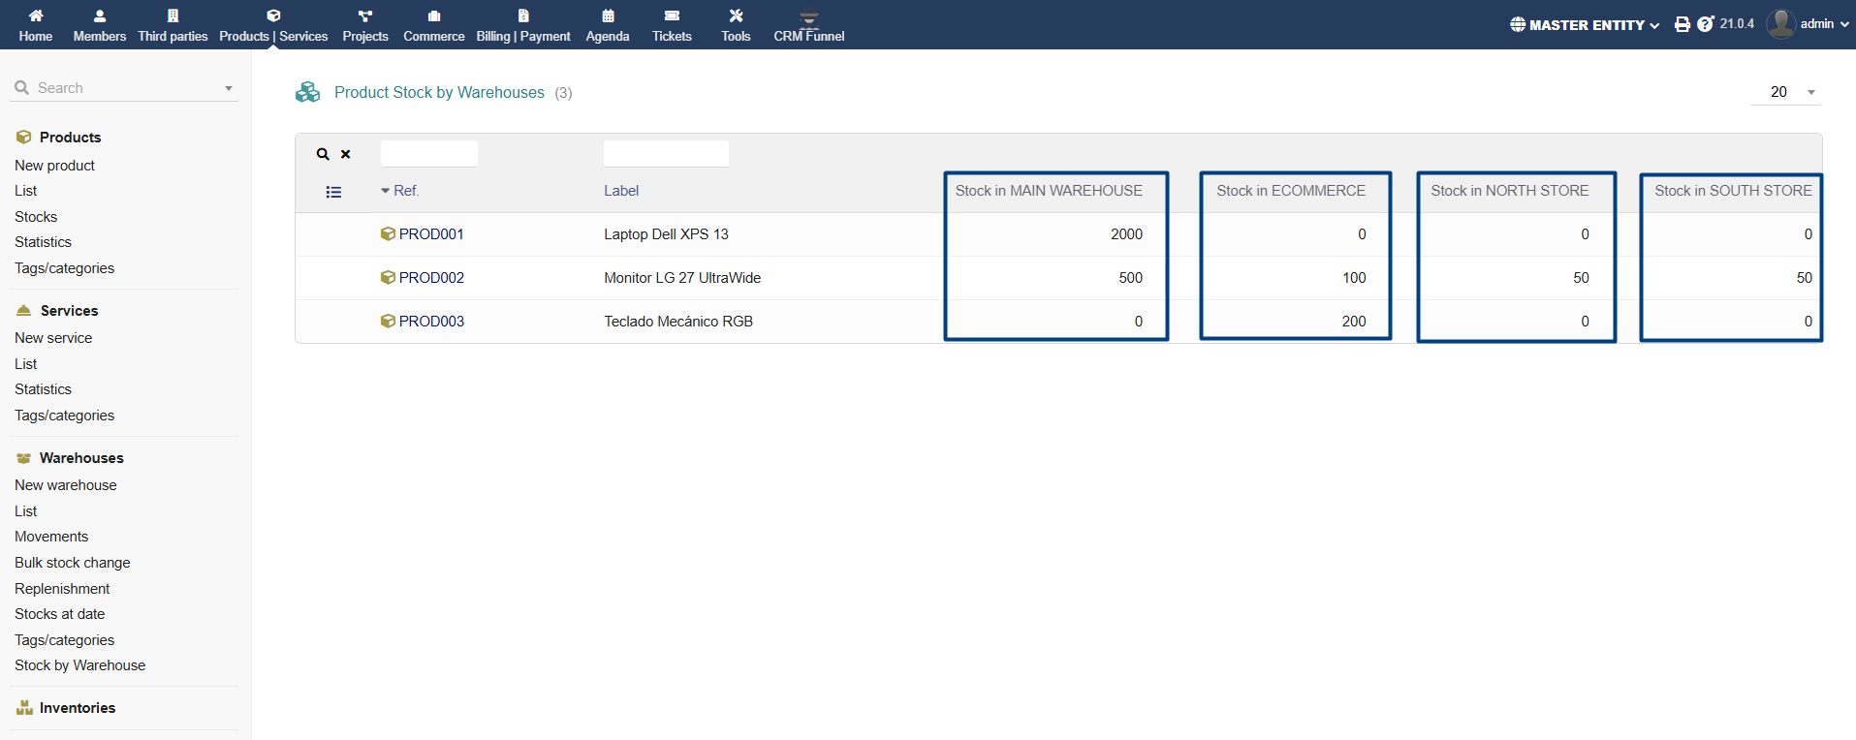Open the Billing | Payment menu
The height and width of the screenshot is (740, 1856).
pos(523,25)
